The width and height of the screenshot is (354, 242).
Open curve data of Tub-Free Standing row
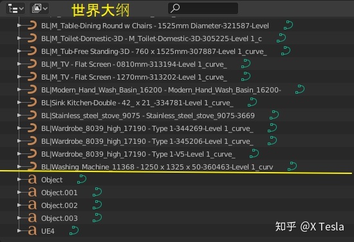[x=286, y=51]
